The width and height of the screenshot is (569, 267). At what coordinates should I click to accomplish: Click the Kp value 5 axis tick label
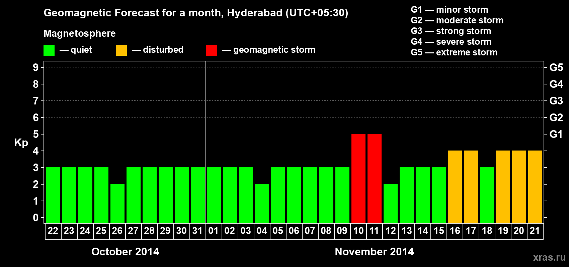(x=35, y=134)
